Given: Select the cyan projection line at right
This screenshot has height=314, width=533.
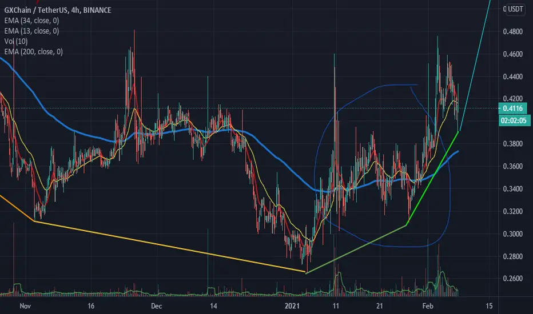Looking at the screenshot, I should tap(476, 65).
